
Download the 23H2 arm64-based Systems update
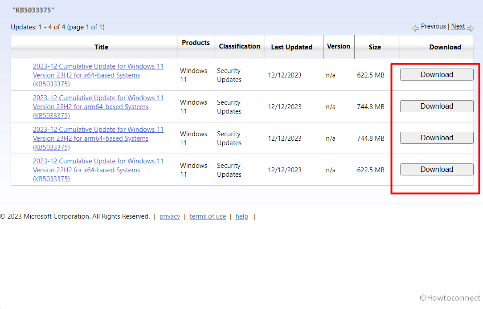coord(437,138)
